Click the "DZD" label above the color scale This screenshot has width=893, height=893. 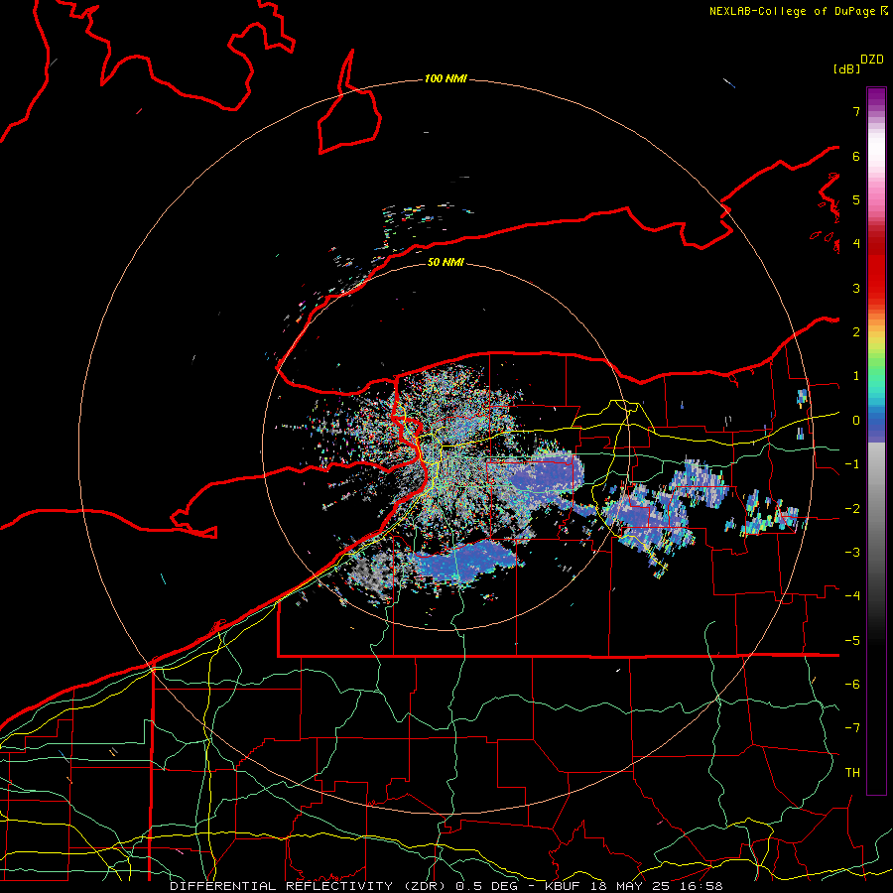click(872, 60)
